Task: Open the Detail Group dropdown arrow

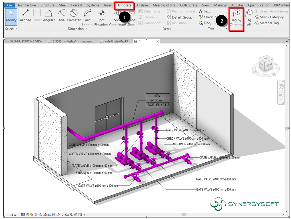Action: click(194, 17)
